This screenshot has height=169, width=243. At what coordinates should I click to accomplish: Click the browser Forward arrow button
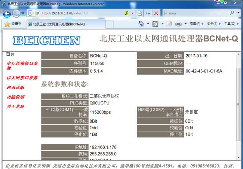coord(16,13)
